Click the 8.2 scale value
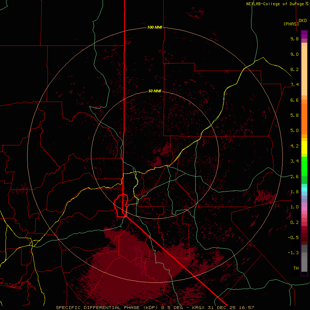This screenshot has width=310, height=310. tap(294, 69)
